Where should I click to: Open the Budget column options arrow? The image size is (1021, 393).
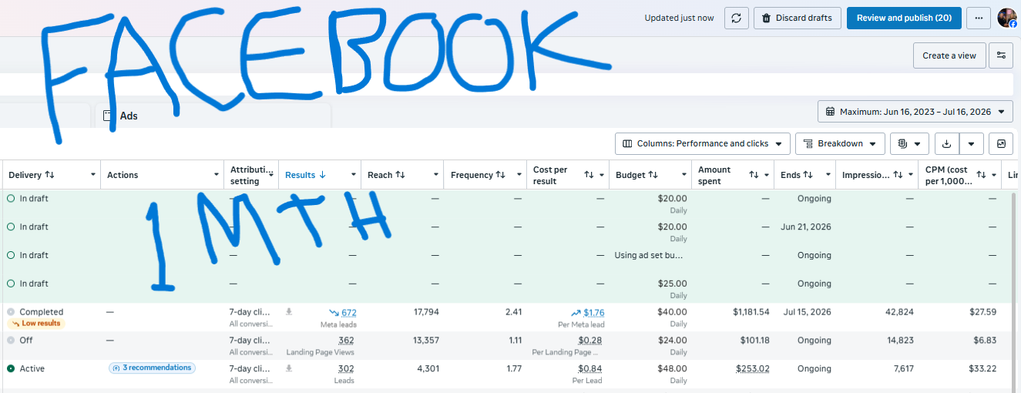684,175
